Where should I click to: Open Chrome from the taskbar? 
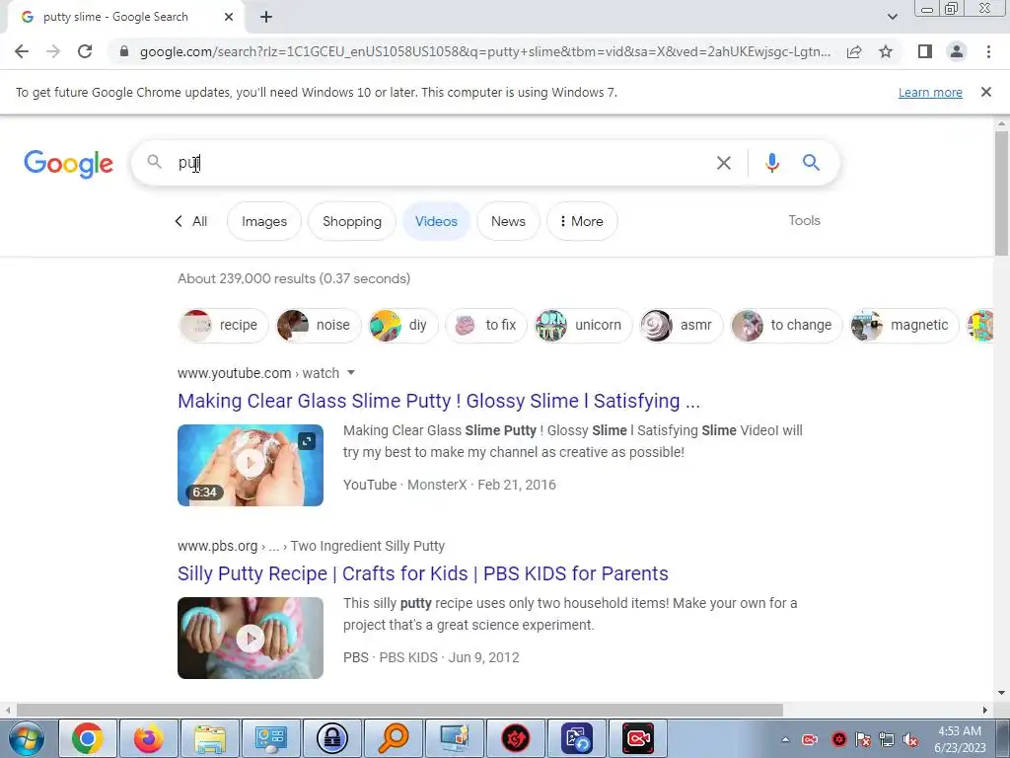point(88,738)
